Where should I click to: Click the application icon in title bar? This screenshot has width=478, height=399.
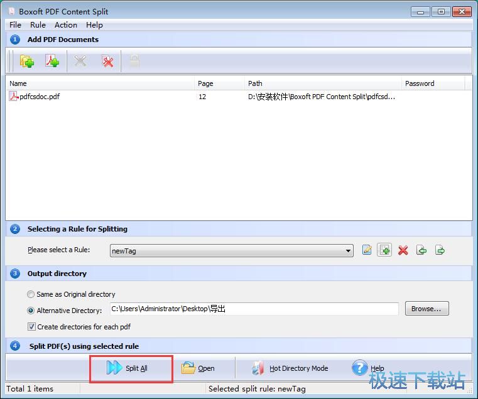click(11, 11)
